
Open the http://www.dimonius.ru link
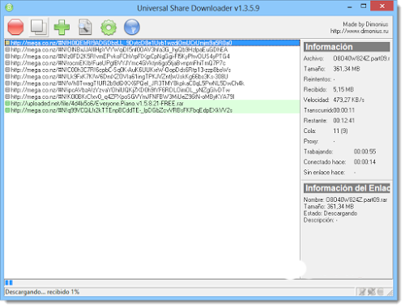point(360,32)
